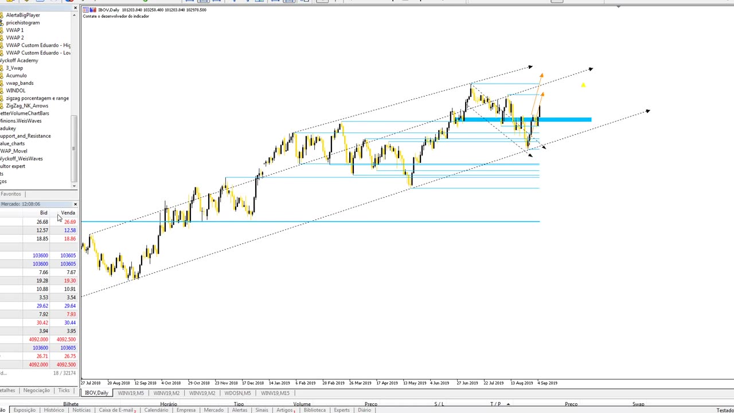Screen dimensions: 734x413
Task: Close the Market Watch panel
Action: click(x=75, y=204)
